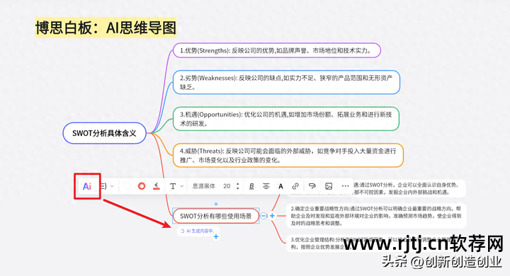Add child node with plus beside SWOT分析有哪些使用场景

click(x=272, y=216)
